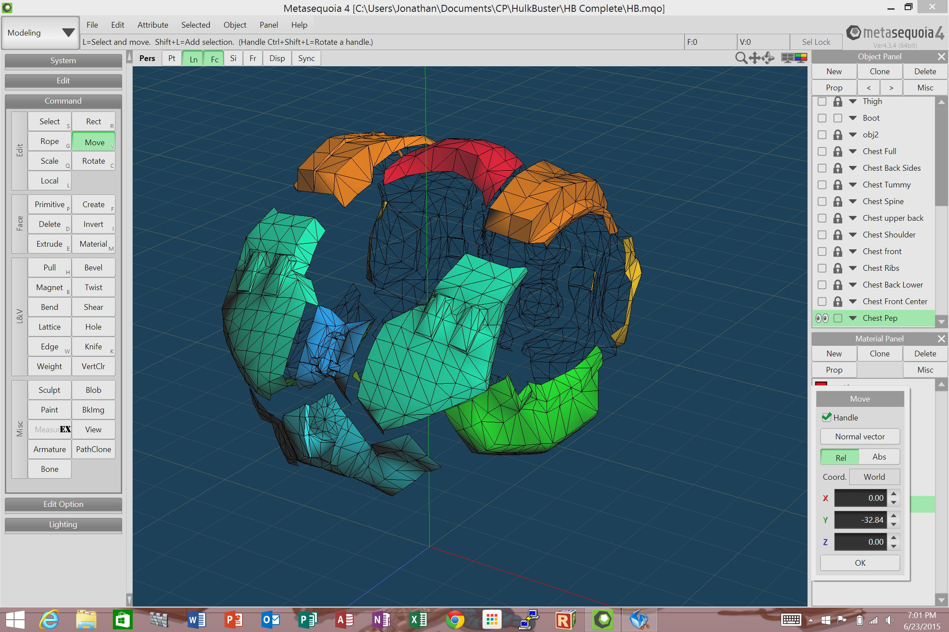Close the Material Panel with its X
The height and width of the screenshot is (632, 949).
pyautogui.click(x=941, y=339)
